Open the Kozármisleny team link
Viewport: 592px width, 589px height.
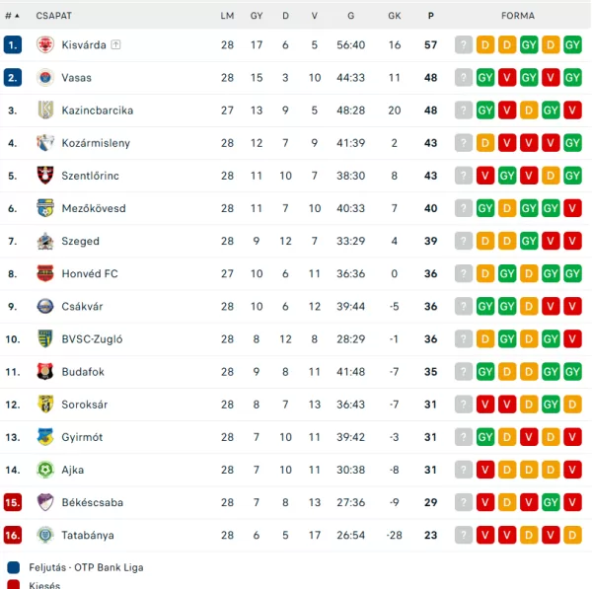tap(96, 143)
